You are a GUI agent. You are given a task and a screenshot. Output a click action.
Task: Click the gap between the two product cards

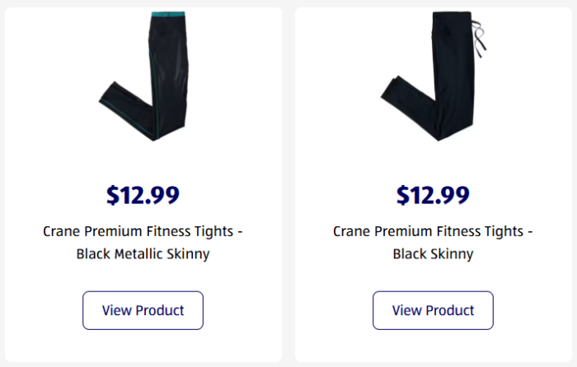[x=288, y=181]
